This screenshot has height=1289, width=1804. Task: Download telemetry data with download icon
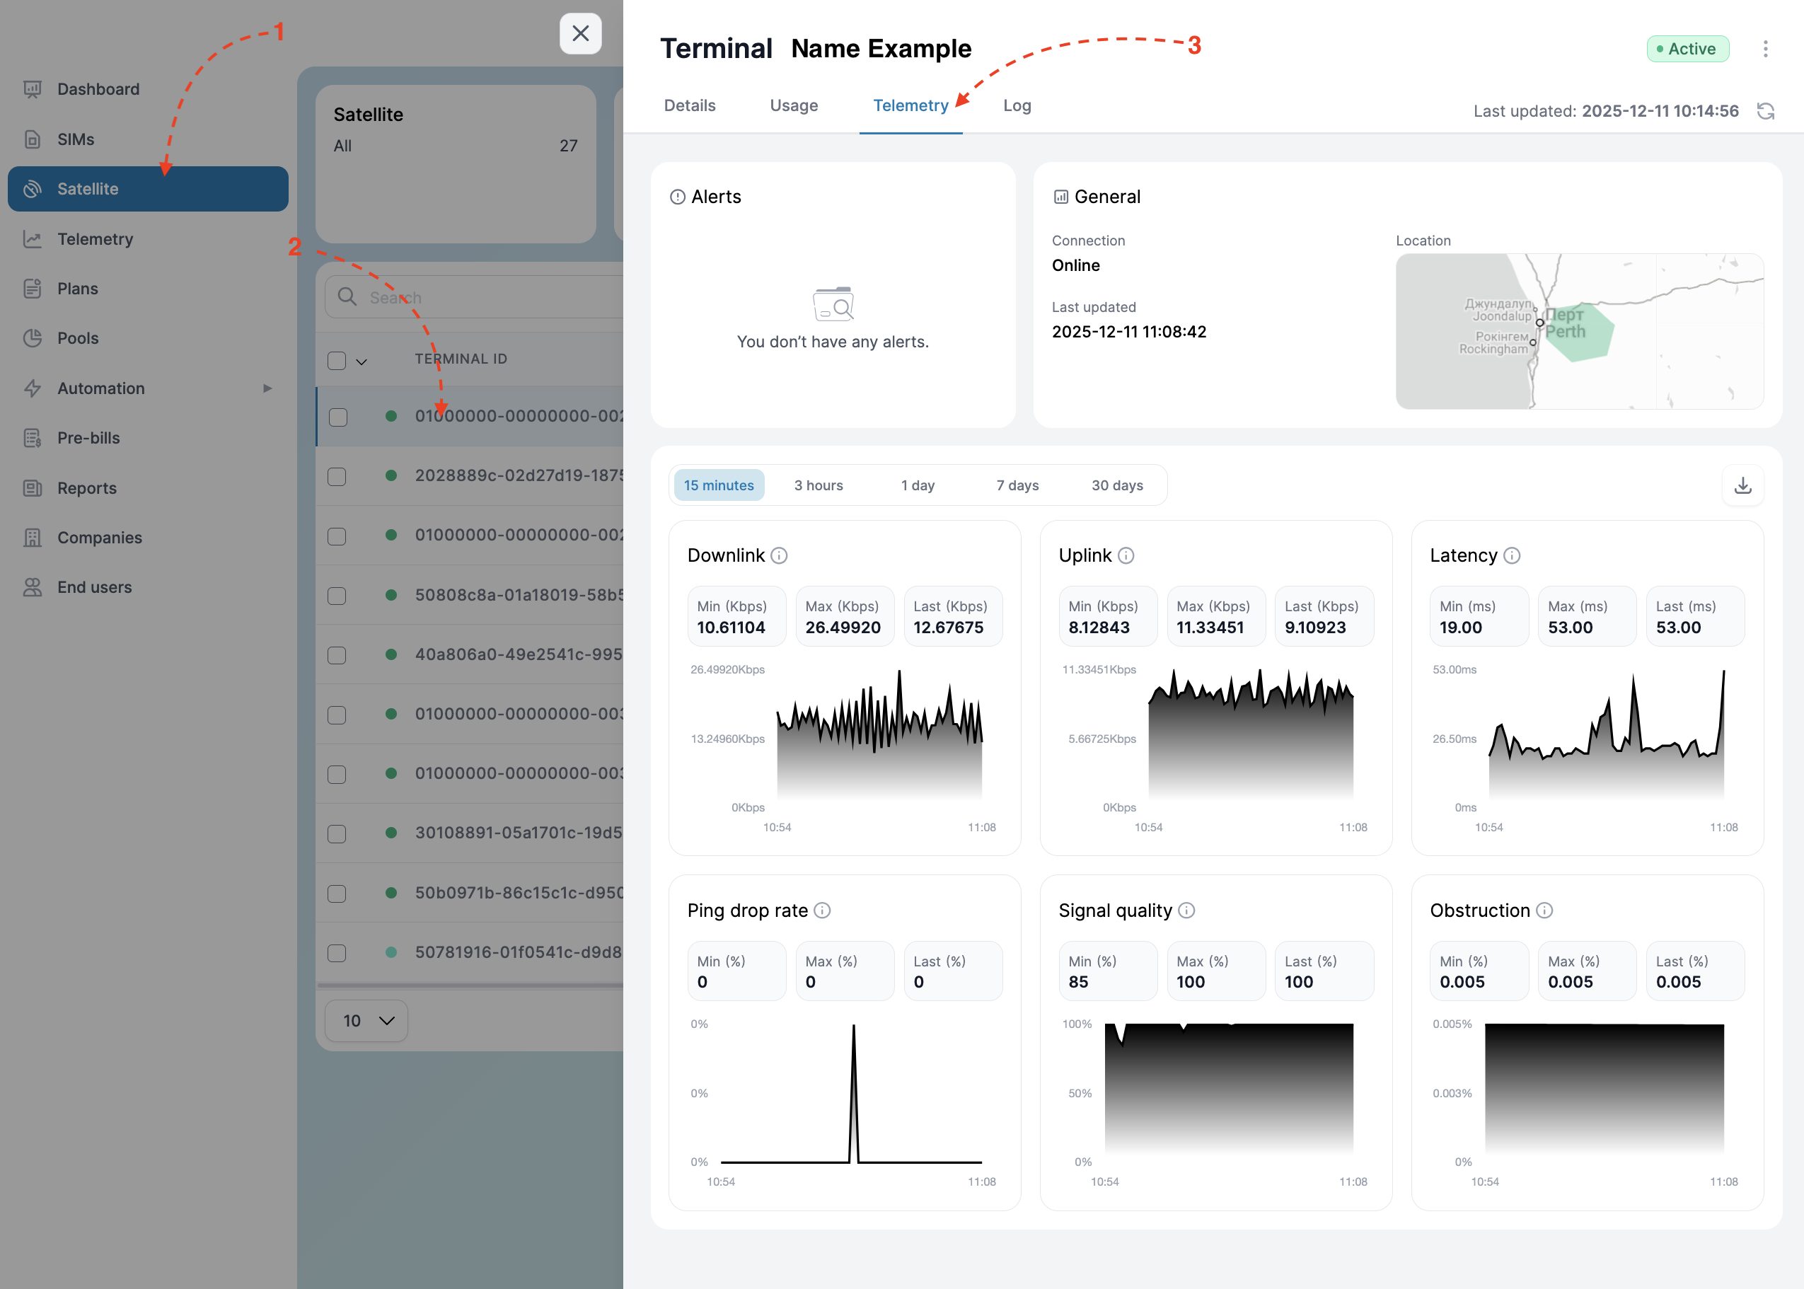(1742, 485)
